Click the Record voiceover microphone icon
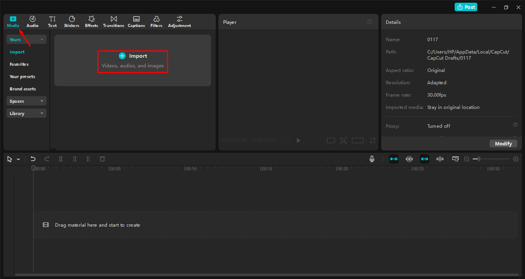This screenshot has height=279, width=525. pos(372,159)
